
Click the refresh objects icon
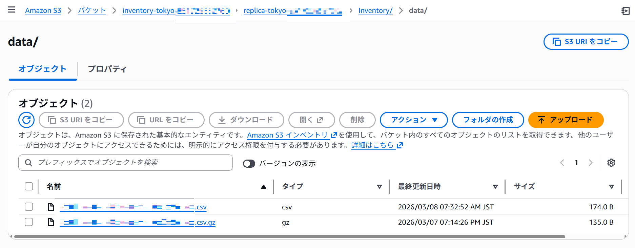26,120
